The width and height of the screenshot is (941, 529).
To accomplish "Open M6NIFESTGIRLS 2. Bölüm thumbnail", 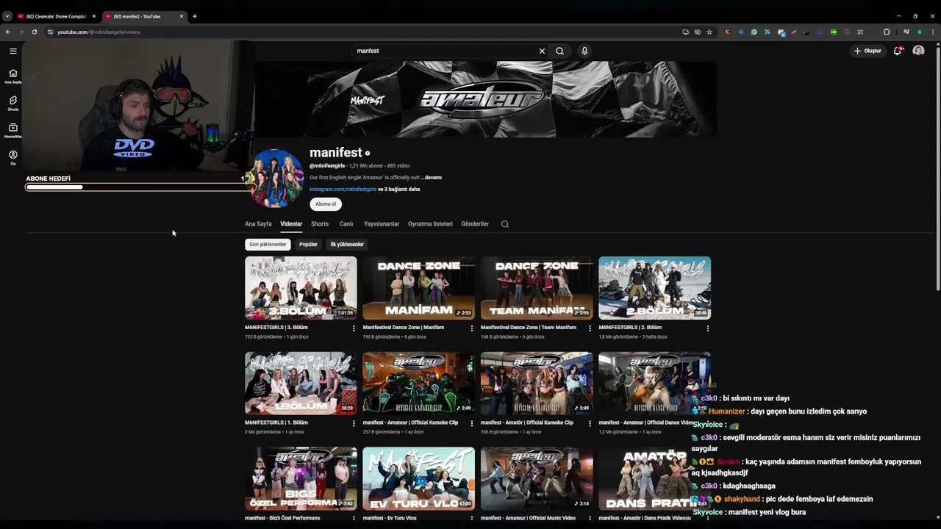I will (x=654, y=287).
